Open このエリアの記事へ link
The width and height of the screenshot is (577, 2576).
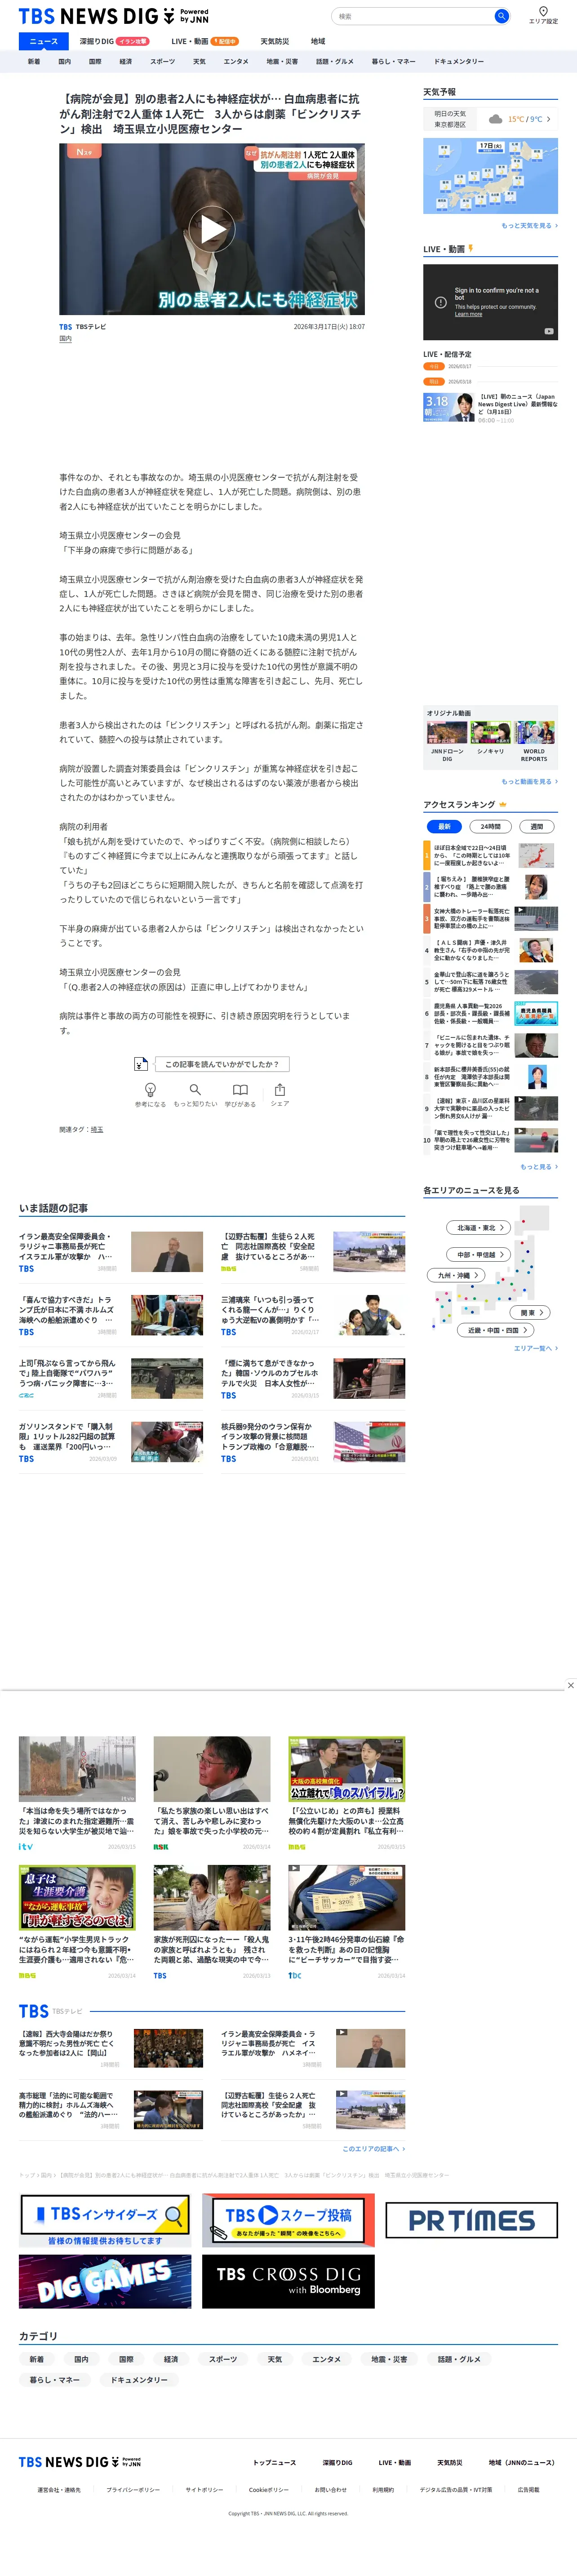pyautogui.click(x=374, y=2148)
